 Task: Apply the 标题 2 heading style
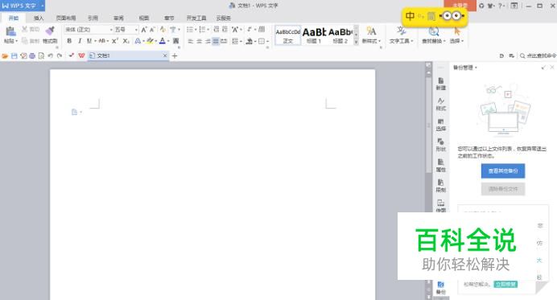(340, 35)
